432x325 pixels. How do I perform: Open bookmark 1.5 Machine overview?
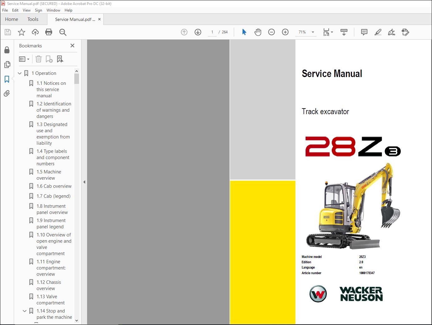pyautogui.click(x=49, y=175)
